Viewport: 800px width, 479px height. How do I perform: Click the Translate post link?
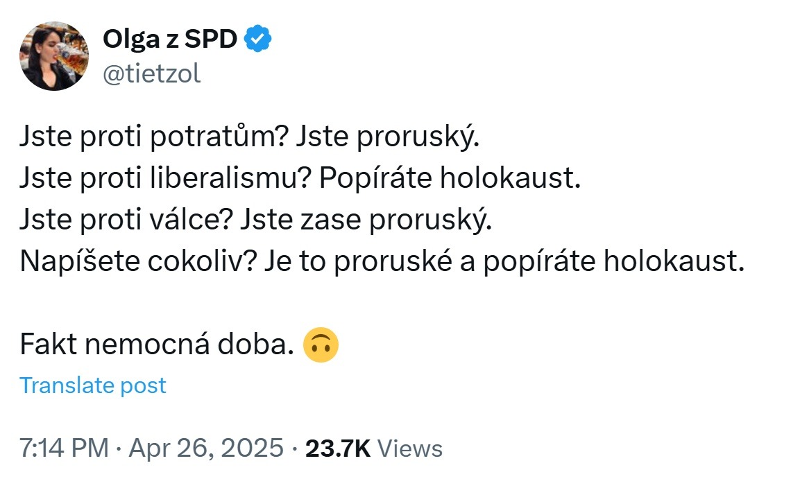tap(93, 385)
